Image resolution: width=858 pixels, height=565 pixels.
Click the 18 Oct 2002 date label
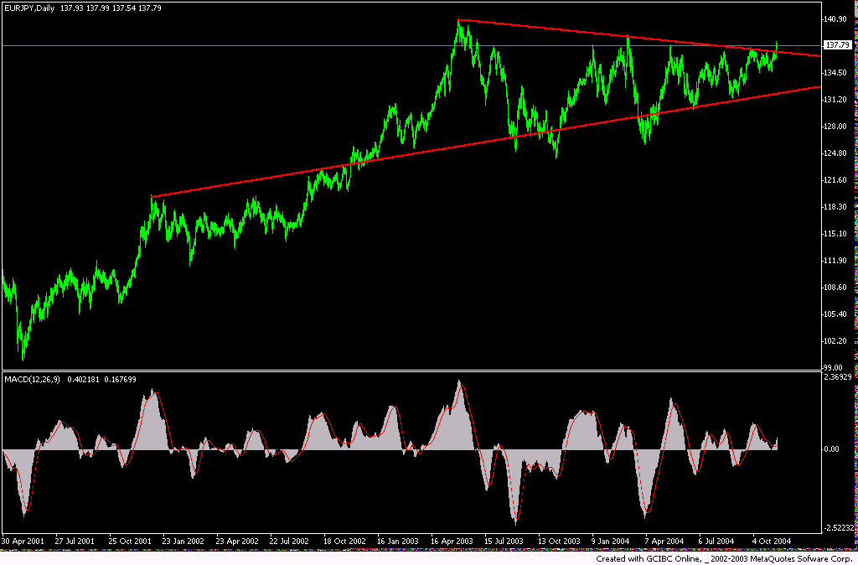(344, 541)
